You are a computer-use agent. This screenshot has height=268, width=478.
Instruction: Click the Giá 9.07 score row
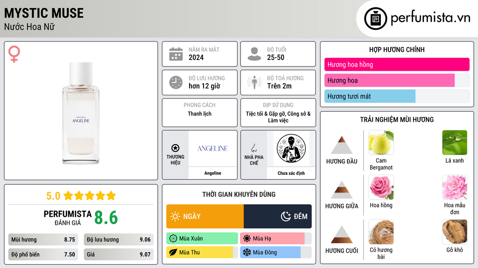(119, 255)
